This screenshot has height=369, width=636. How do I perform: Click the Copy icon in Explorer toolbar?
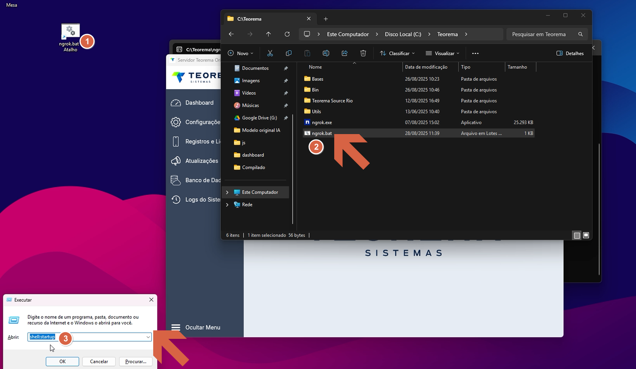(289, 53)
